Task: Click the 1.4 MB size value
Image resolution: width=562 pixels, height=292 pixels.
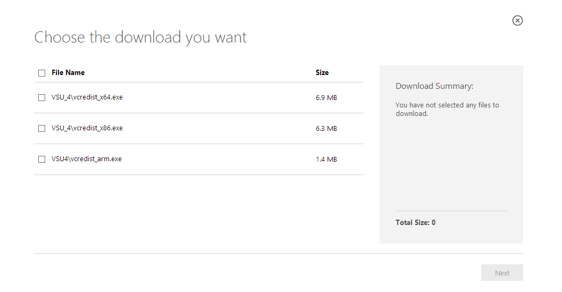Action: click(x=326, y=159)
